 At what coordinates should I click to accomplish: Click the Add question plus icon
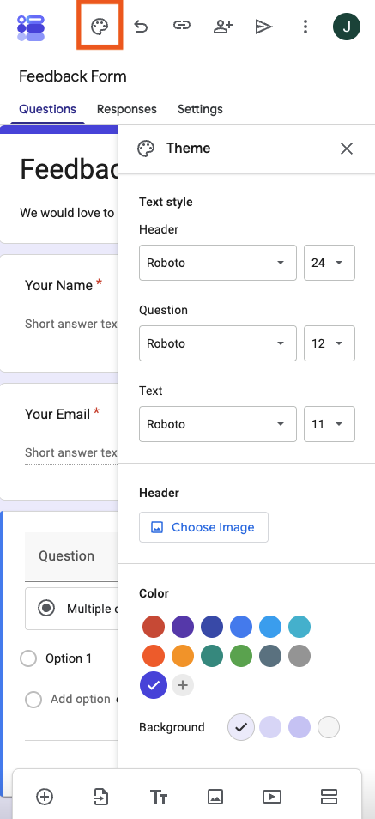[45, 797]
